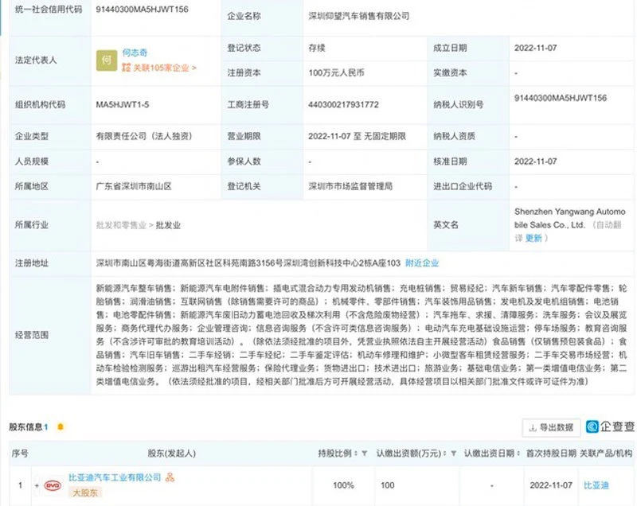Click the 序号 column header

tap(20, 453)
